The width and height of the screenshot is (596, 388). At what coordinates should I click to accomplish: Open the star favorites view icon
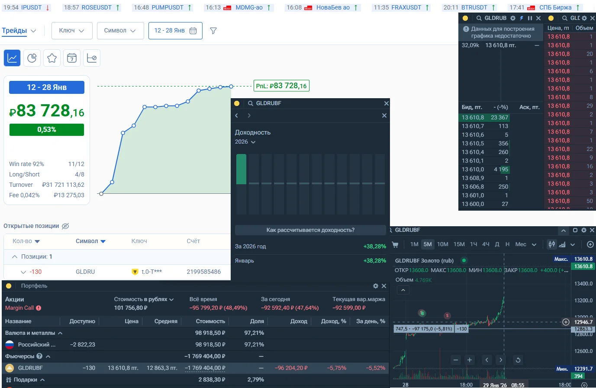52,58
